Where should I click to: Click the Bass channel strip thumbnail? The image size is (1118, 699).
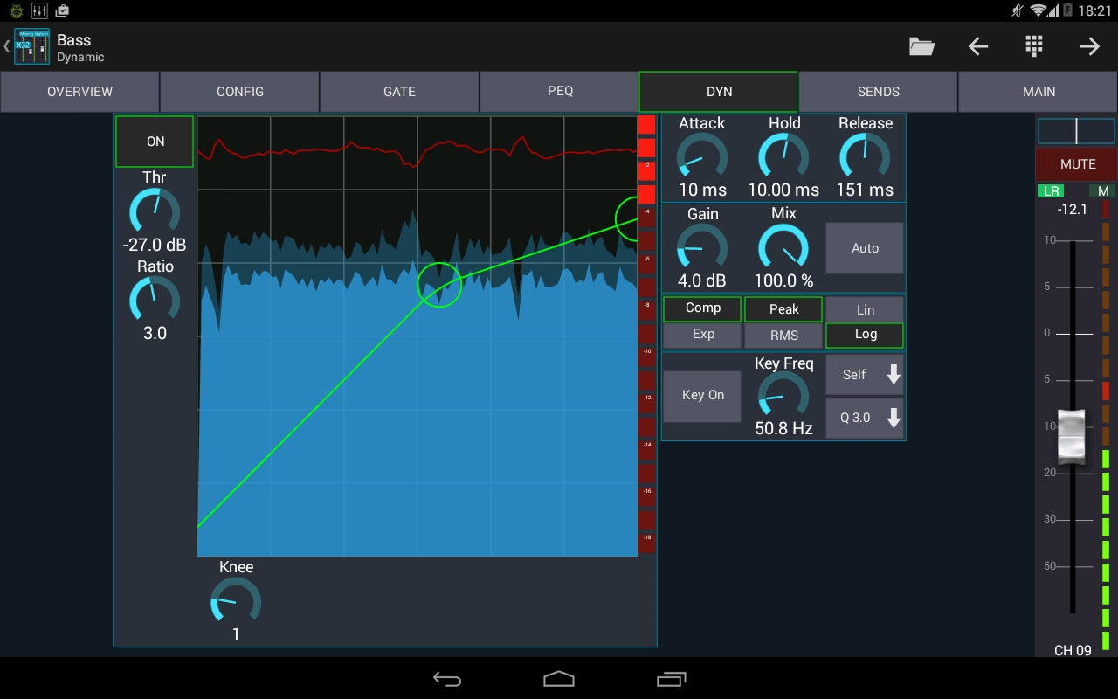pos(31,45)
